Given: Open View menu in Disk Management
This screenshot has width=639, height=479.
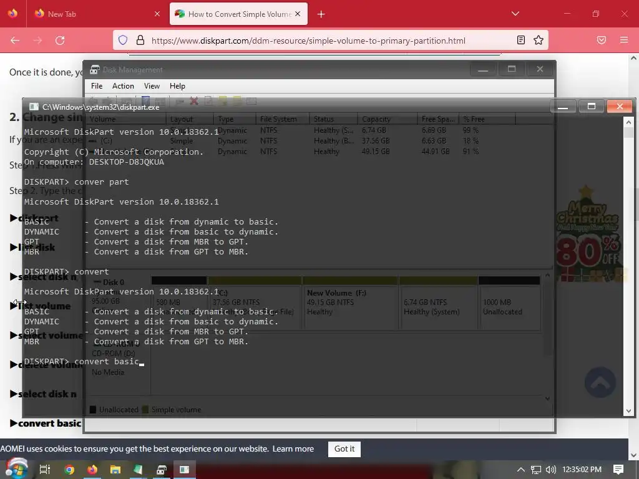Looking at the screenshot, I should click(x=152, y=86).
